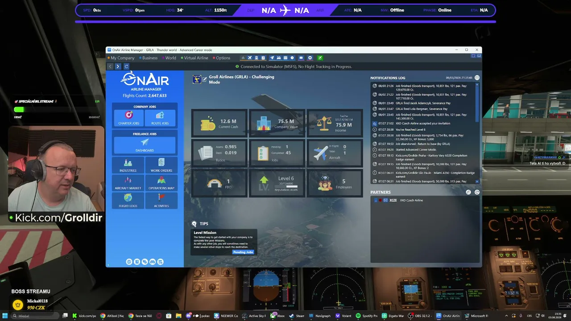This screenshot has width=571, height=321.
Task: Click the refresh page icon
Action: point(126,66)
